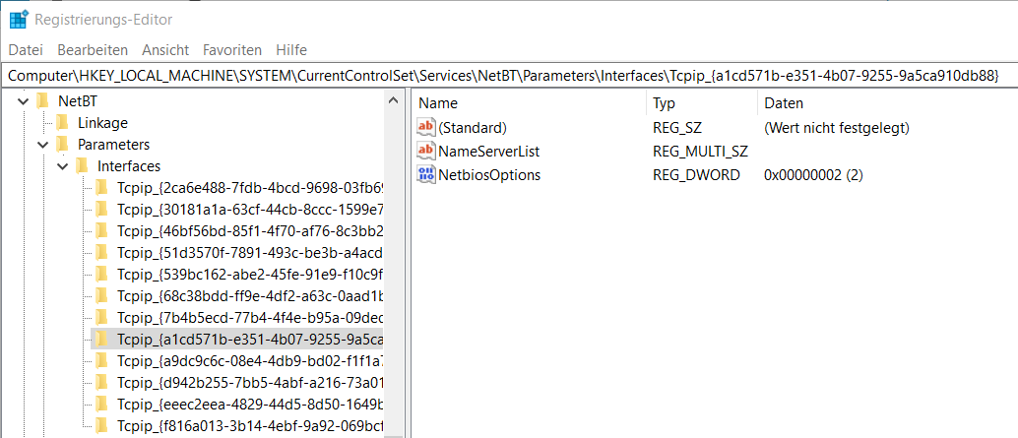Select the NetbiosOptions value entry
1018x438 pixels.
489,175
